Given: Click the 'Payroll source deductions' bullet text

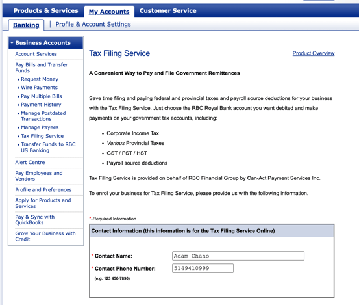Looking at the screenshot, I should tap(137, 163).
